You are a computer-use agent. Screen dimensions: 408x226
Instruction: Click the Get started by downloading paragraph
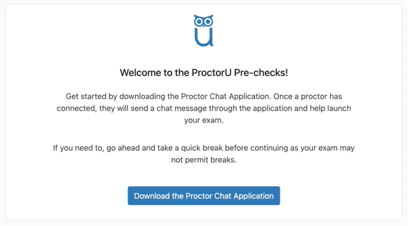pyautogui.click(x=204, y=108)
